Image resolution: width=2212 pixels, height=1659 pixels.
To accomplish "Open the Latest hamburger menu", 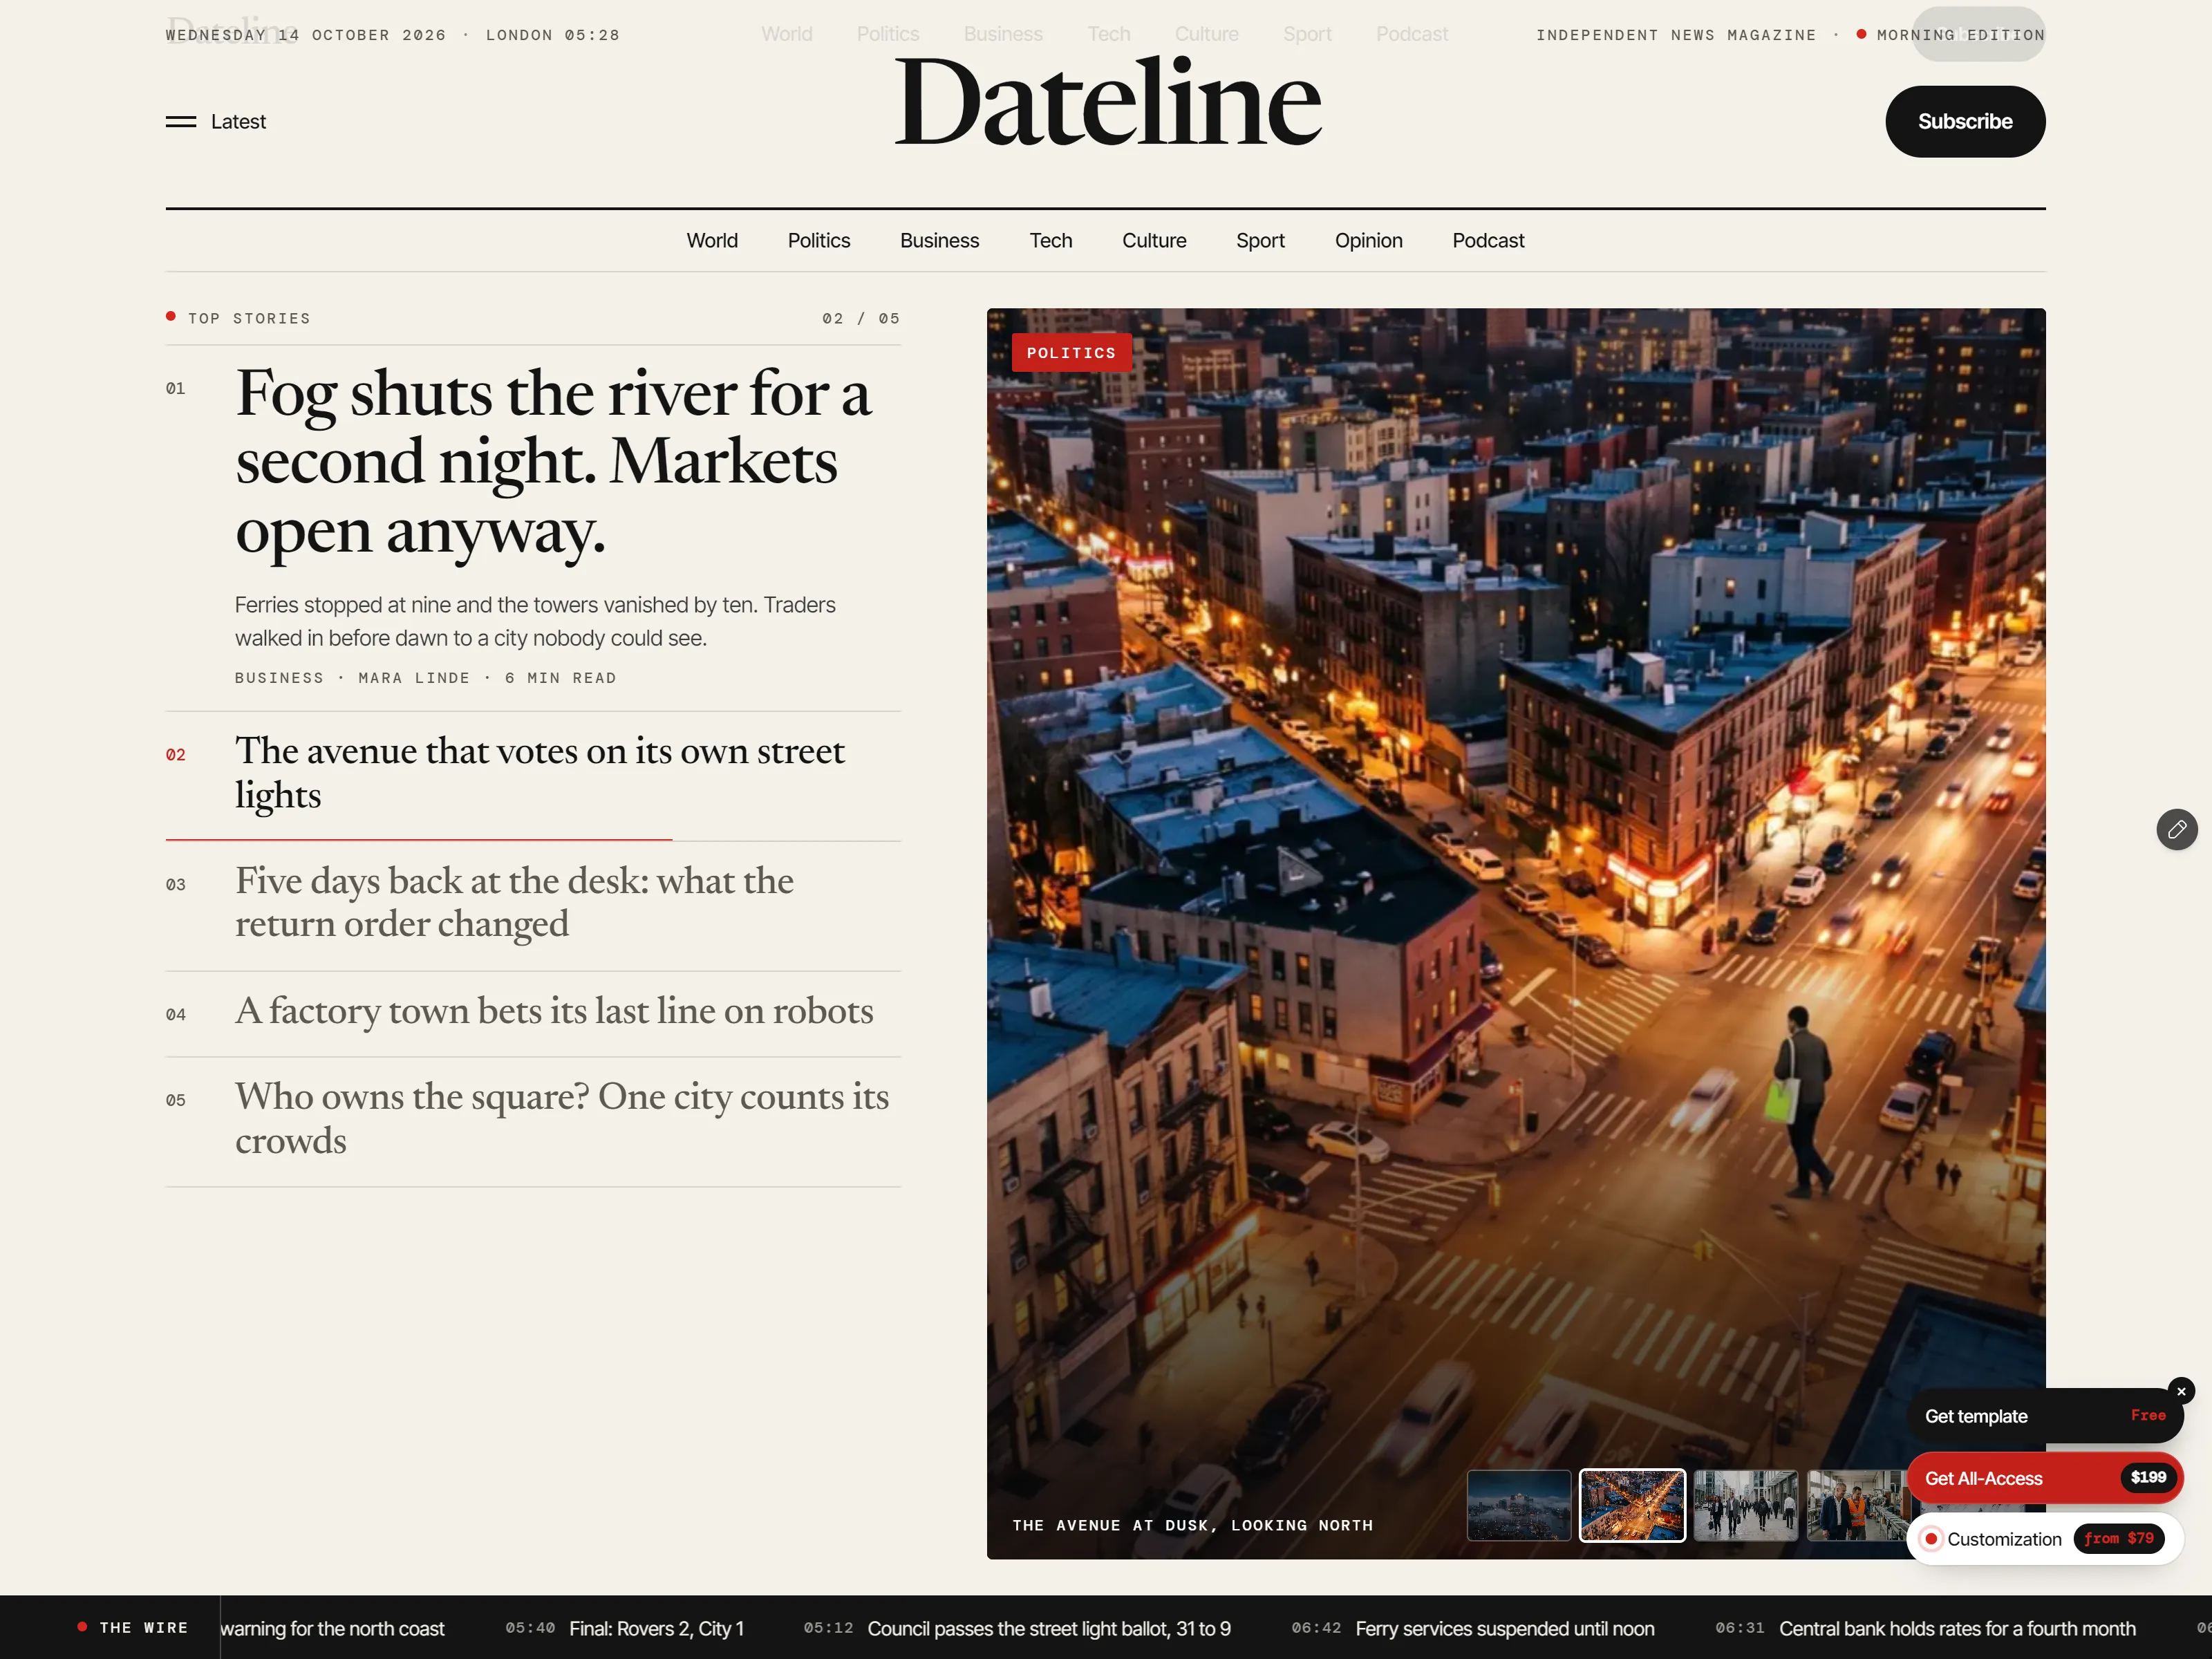I will [x=216, y=121].
